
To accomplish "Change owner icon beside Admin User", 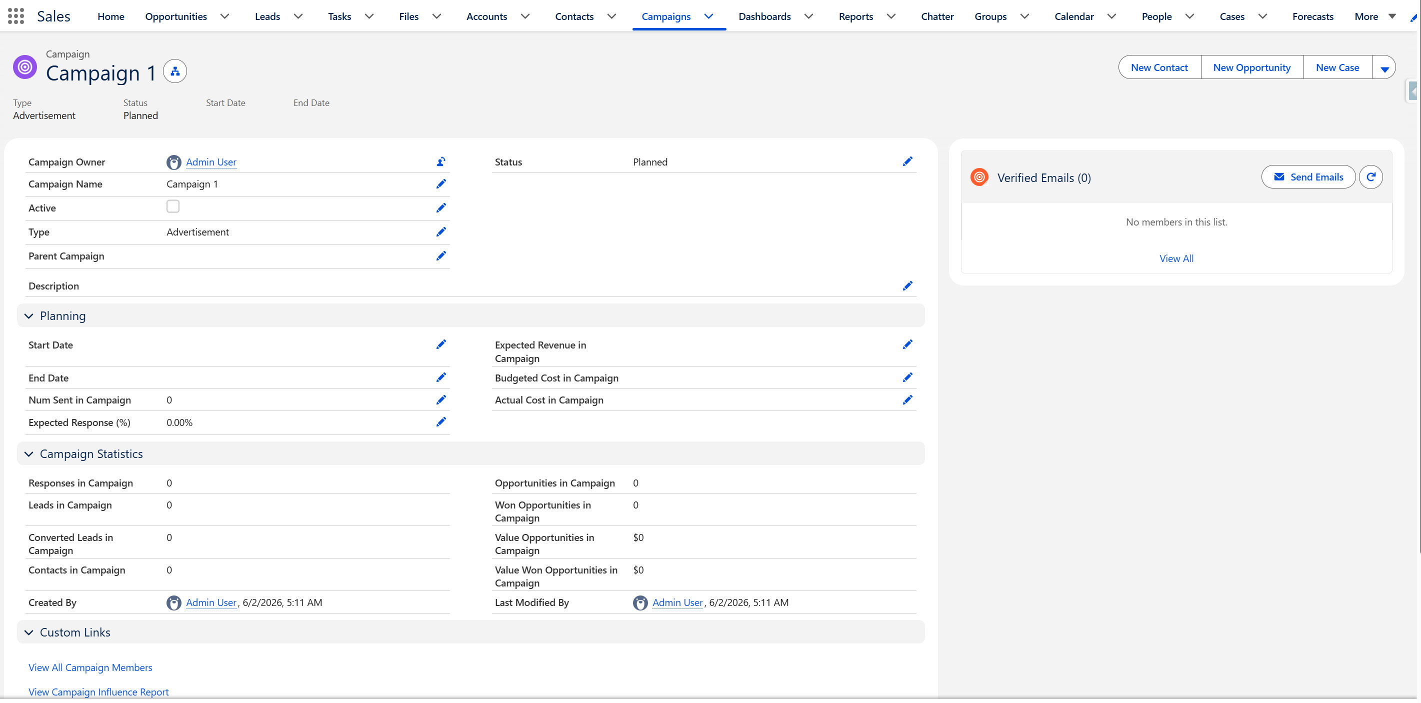I will [x=441, y=161].
